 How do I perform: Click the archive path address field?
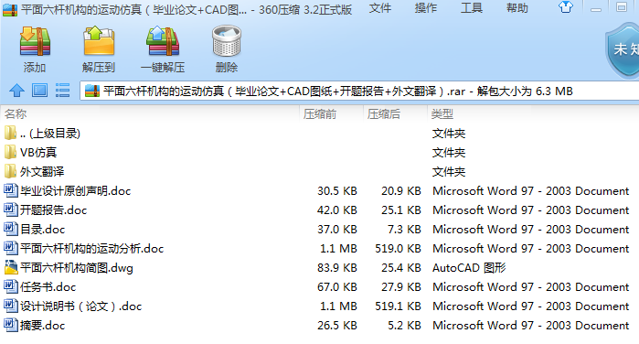click(359, 91)
